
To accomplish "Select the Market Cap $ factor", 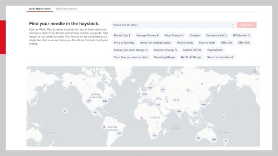I will tap(122, 35).
